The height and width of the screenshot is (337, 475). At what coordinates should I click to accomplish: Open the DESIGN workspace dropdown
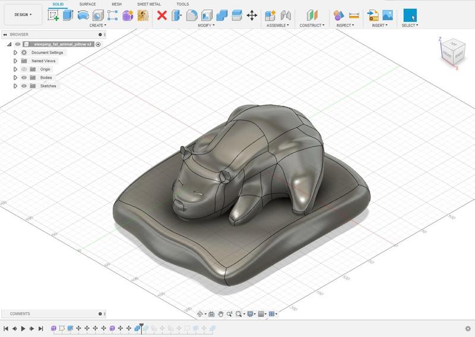pos(23,15)
